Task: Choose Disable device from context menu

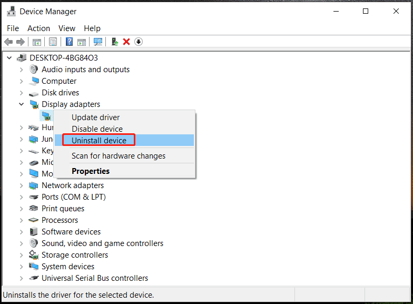Action: 124,129
